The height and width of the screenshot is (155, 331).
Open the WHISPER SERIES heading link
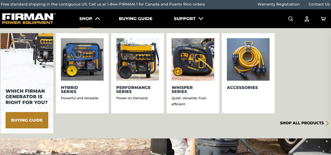(x=182, y=89)
